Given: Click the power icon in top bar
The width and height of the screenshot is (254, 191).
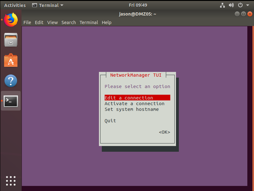Looking at the screenshot, I should (x=240, y=5).
